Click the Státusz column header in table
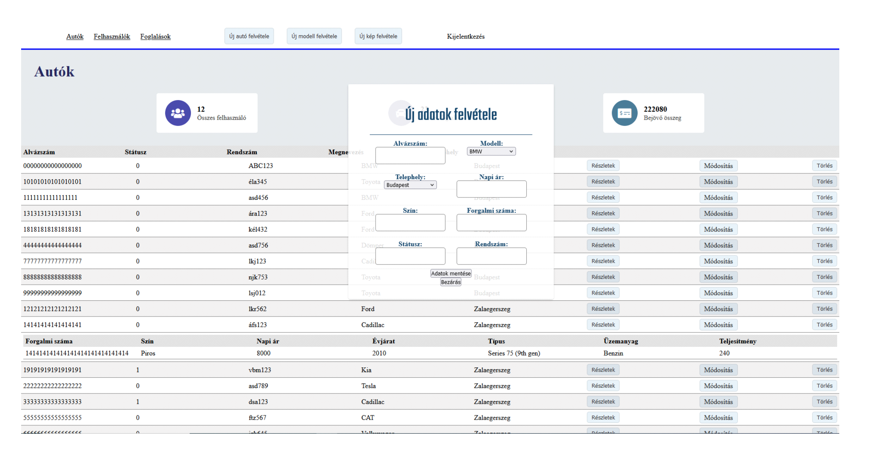Screen dimensions: 872x456 coord(135,152)
